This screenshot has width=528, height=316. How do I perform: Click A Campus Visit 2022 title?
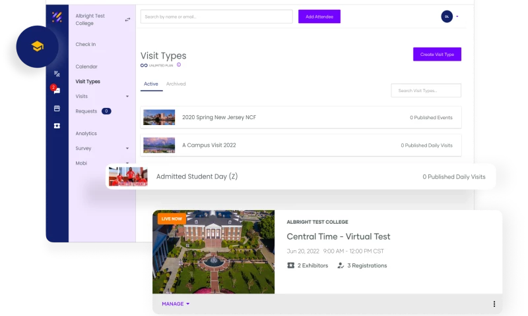tap(209, 145)
